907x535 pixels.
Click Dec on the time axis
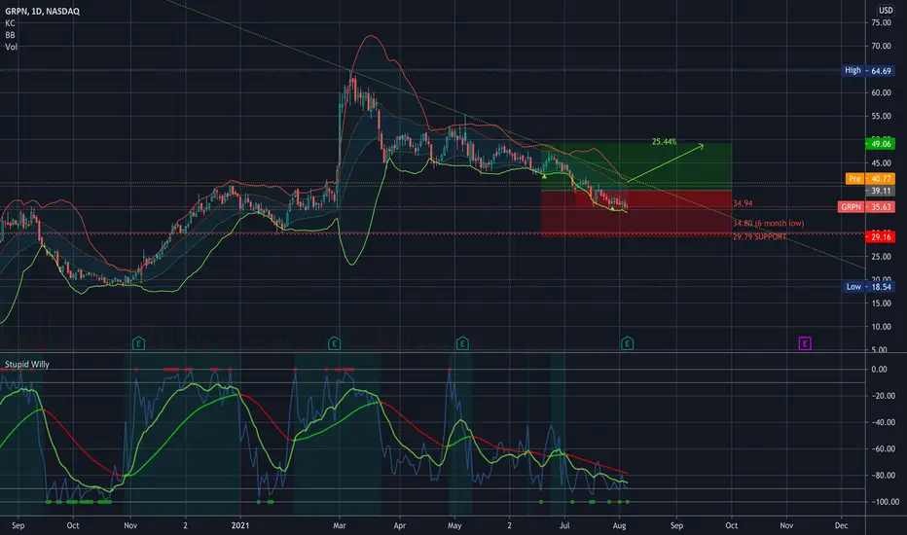tap(841, 525)
